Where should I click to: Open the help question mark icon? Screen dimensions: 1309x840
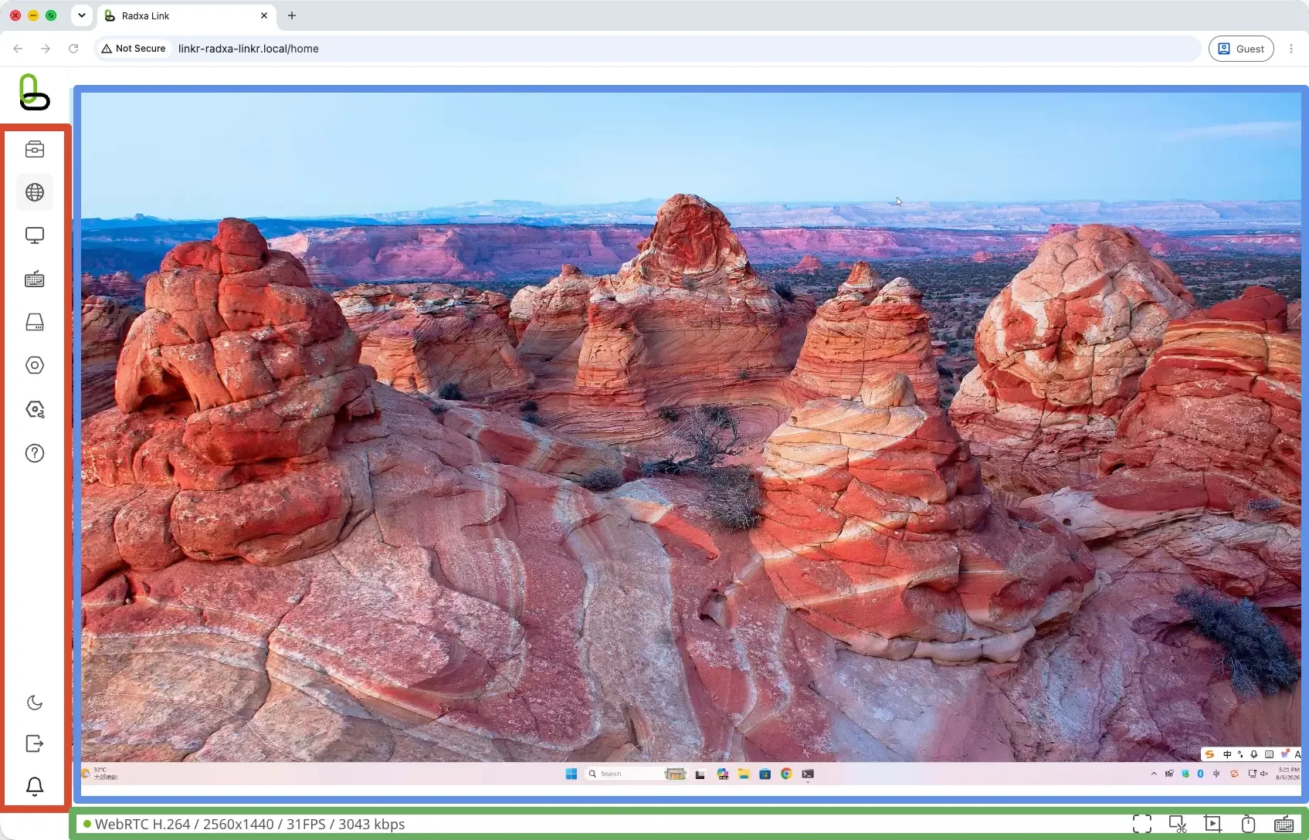click(35, 453)
